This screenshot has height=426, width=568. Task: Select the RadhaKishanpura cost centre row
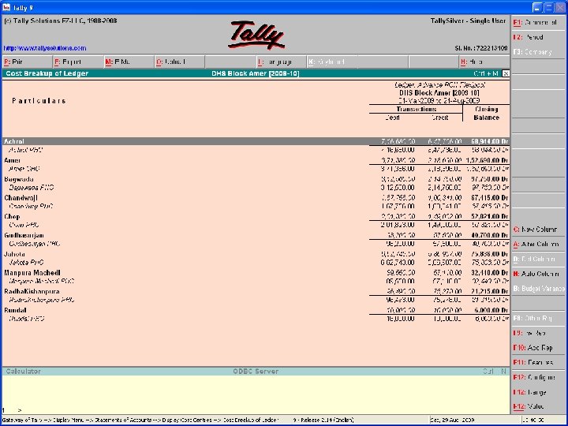point(256,292)
